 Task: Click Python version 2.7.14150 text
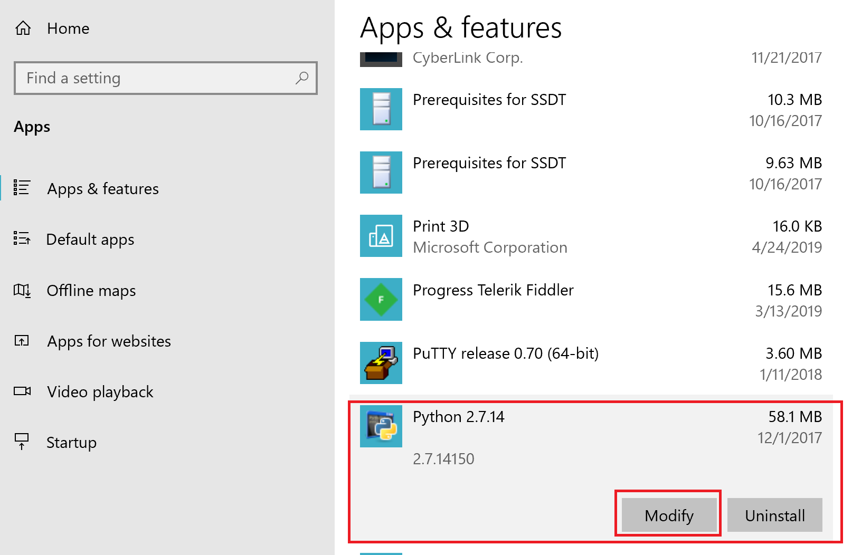click(x=443, y=459)
